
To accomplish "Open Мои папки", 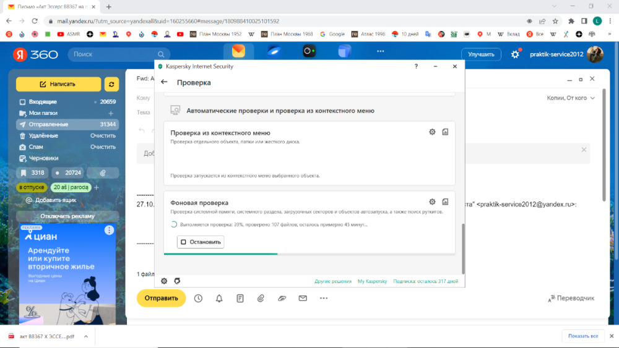I will [x=43, y=113].
